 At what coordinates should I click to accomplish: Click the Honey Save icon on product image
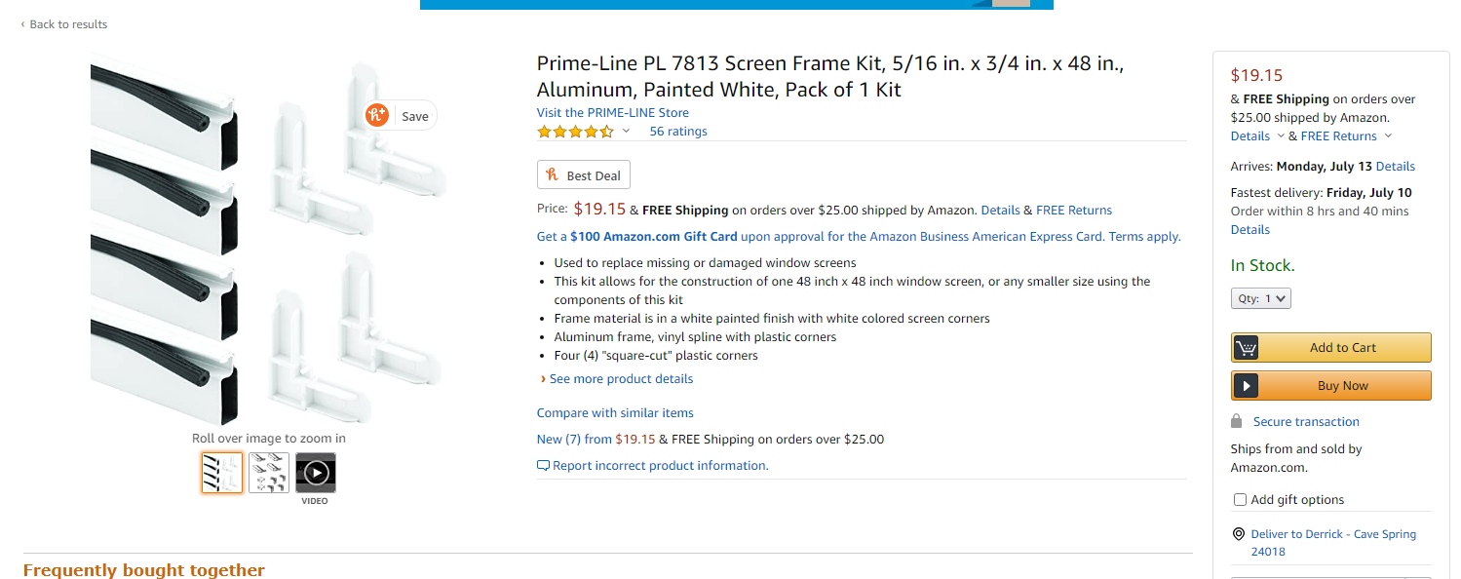378,115
